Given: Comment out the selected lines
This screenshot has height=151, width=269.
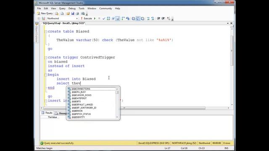Looking at the screenshot, I should pyautogui.click(x=148, y=18).
